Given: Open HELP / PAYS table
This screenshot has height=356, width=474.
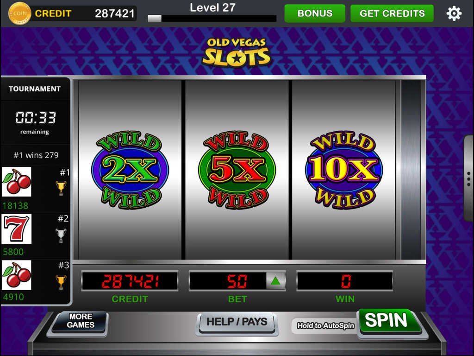Looking at the screenshot, I should pos(237,322).
